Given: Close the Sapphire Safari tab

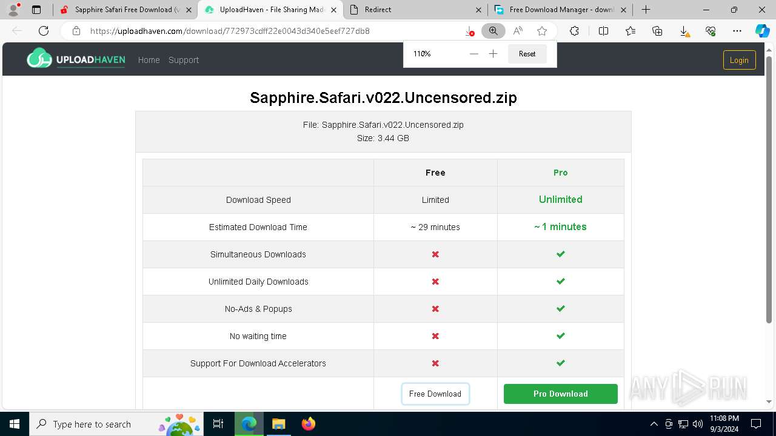Looking at the screenshot, I should [x=189, y=10].
